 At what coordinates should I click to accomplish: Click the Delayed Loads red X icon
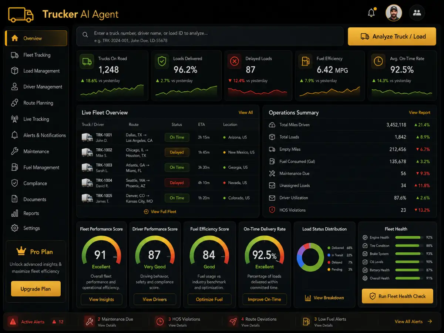(x=234, y=62)
